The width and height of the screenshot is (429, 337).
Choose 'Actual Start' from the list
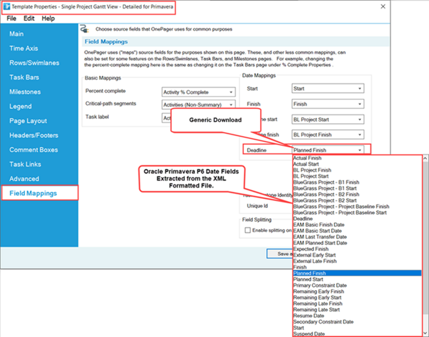[357, 164]
